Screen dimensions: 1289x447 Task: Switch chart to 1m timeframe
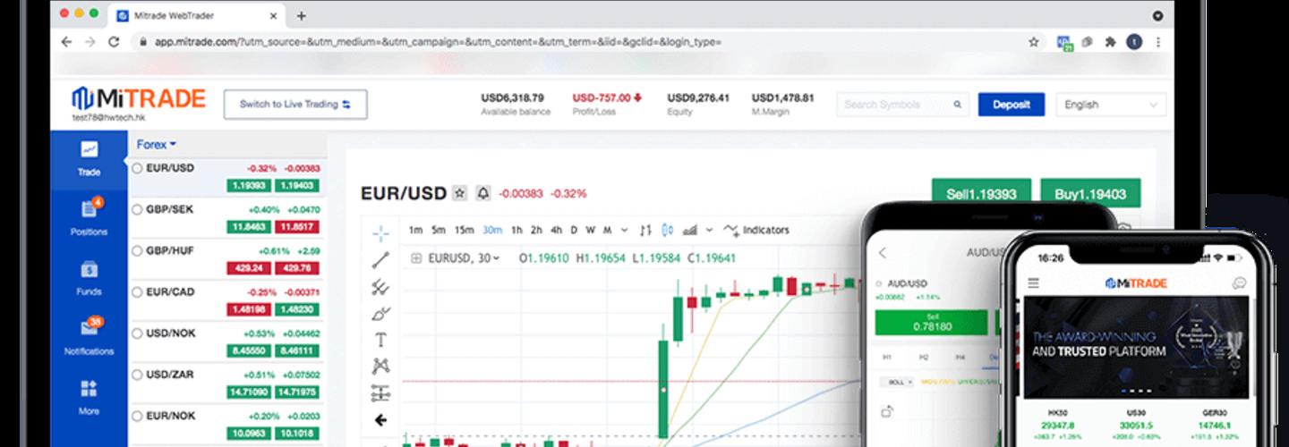coord(415,230)
